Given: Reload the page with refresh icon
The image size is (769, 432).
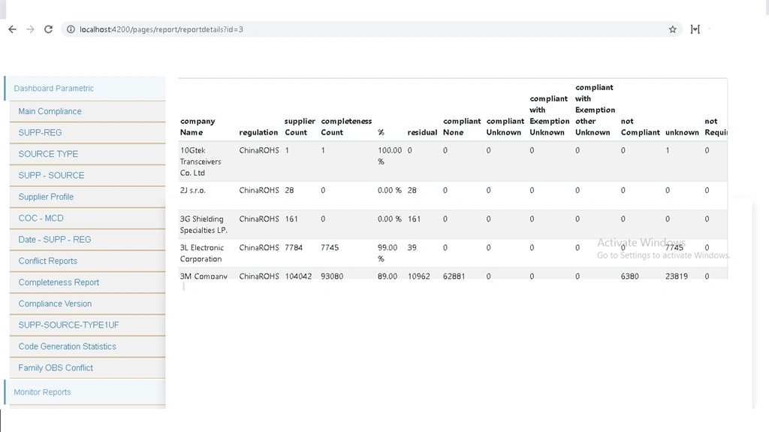Looking at the screenshot, I should point(48,29).
